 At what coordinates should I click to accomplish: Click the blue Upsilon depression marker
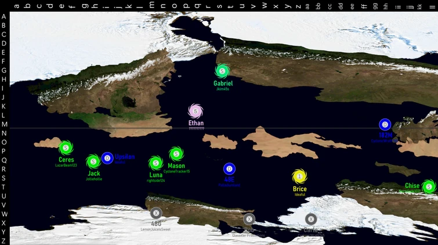[107, 158]
